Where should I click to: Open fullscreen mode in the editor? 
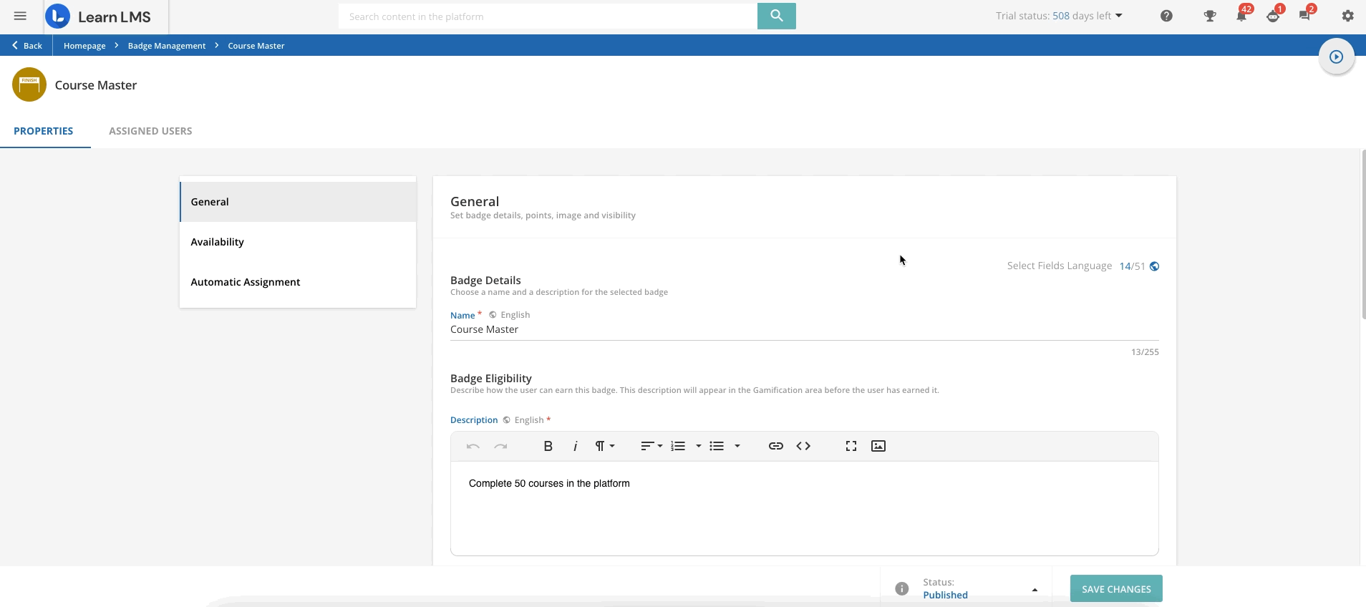[x=851, y=446]
